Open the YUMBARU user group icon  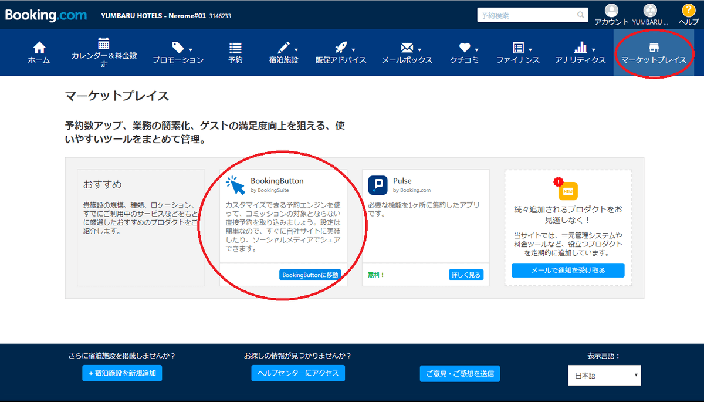[649, 11]
